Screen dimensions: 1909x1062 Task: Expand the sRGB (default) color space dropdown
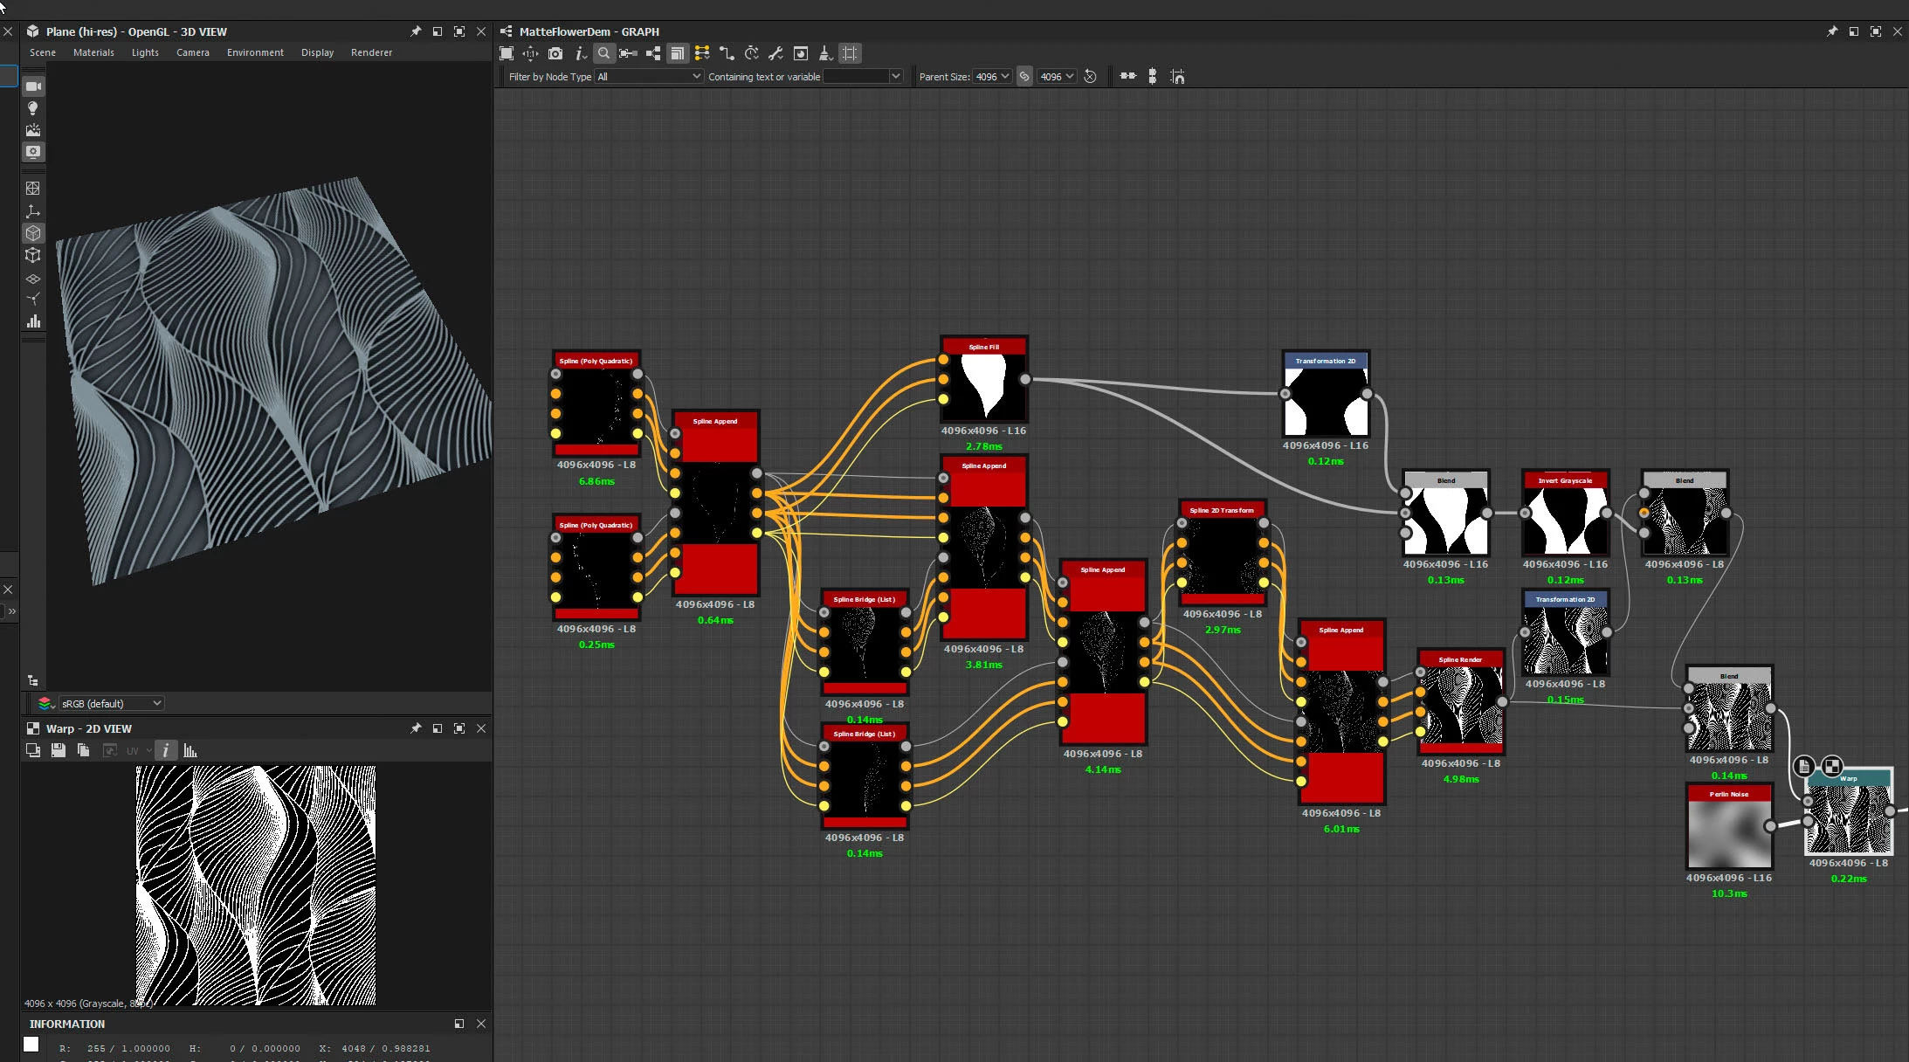tap(111, 703)
